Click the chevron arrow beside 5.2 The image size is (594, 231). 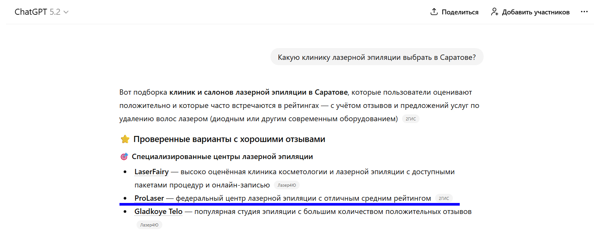(66, 12)
